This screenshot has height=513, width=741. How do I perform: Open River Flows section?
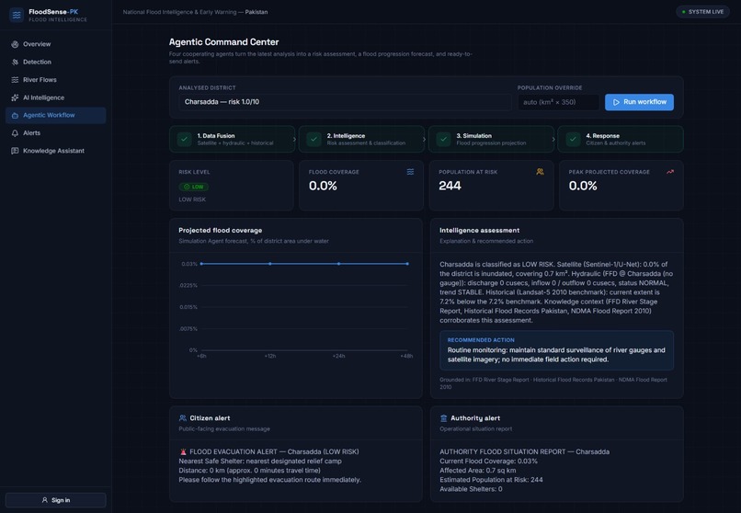coord(56,80)
